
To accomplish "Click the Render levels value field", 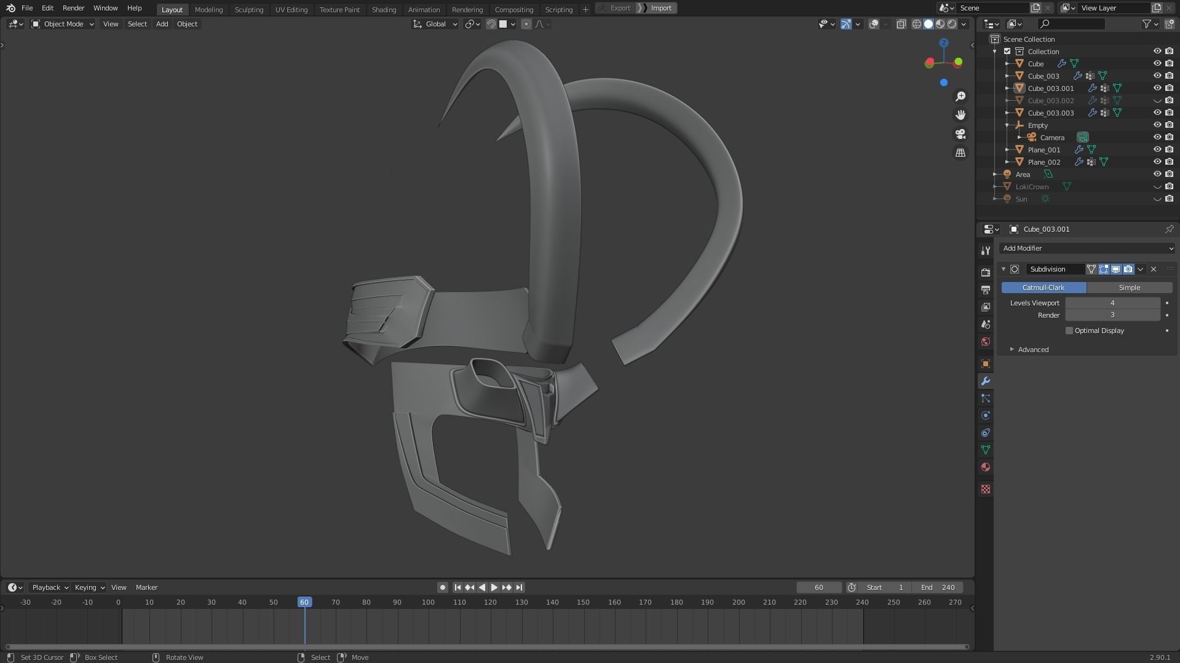I will 1112,315.
